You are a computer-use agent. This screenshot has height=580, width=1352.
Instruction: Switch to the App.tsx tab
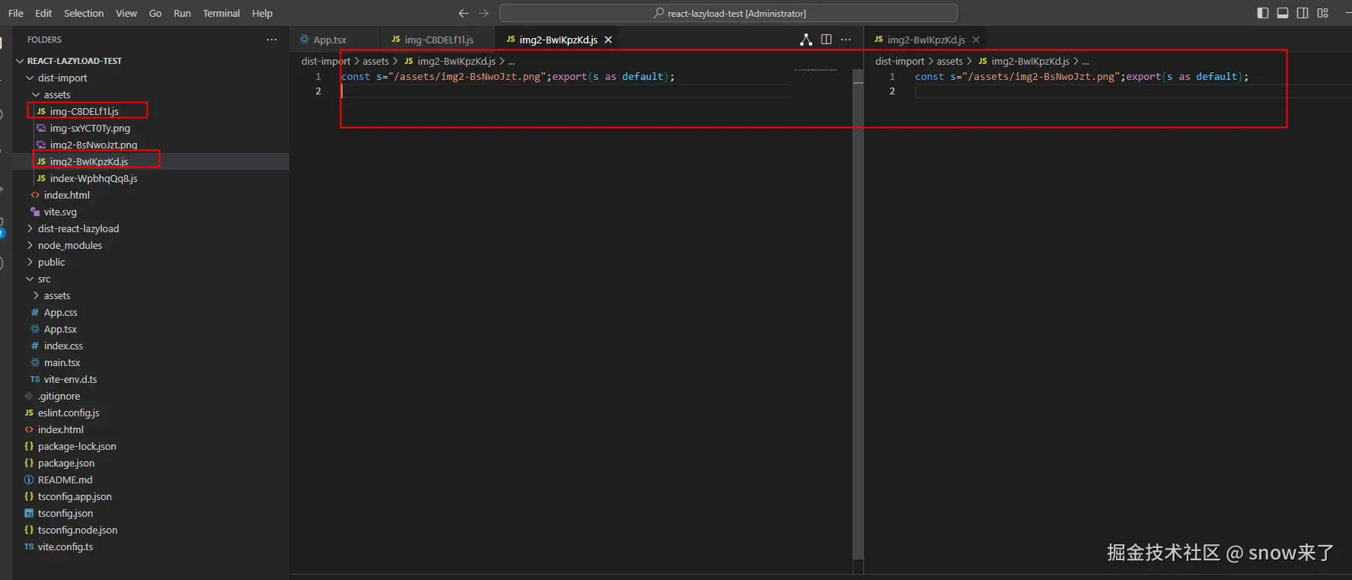point(329,40)
